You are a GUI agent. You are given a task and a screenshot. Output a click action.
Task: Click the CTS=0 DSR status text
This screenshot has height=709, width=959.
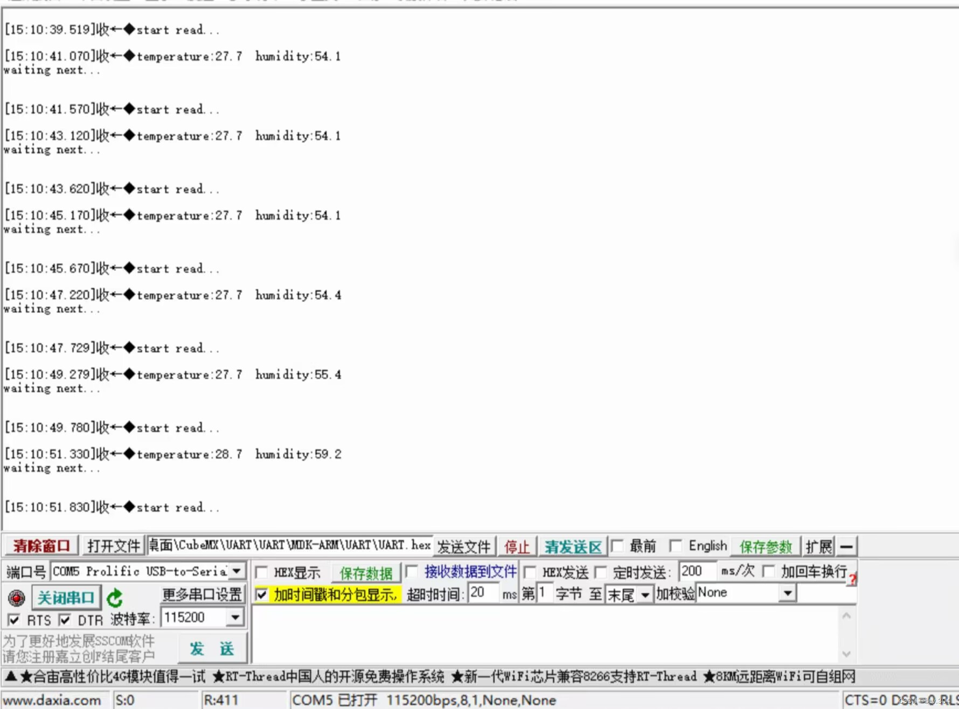coord(901,700)
